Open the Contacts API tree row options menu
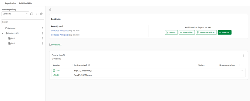The image size is (250, 101). 42,33
